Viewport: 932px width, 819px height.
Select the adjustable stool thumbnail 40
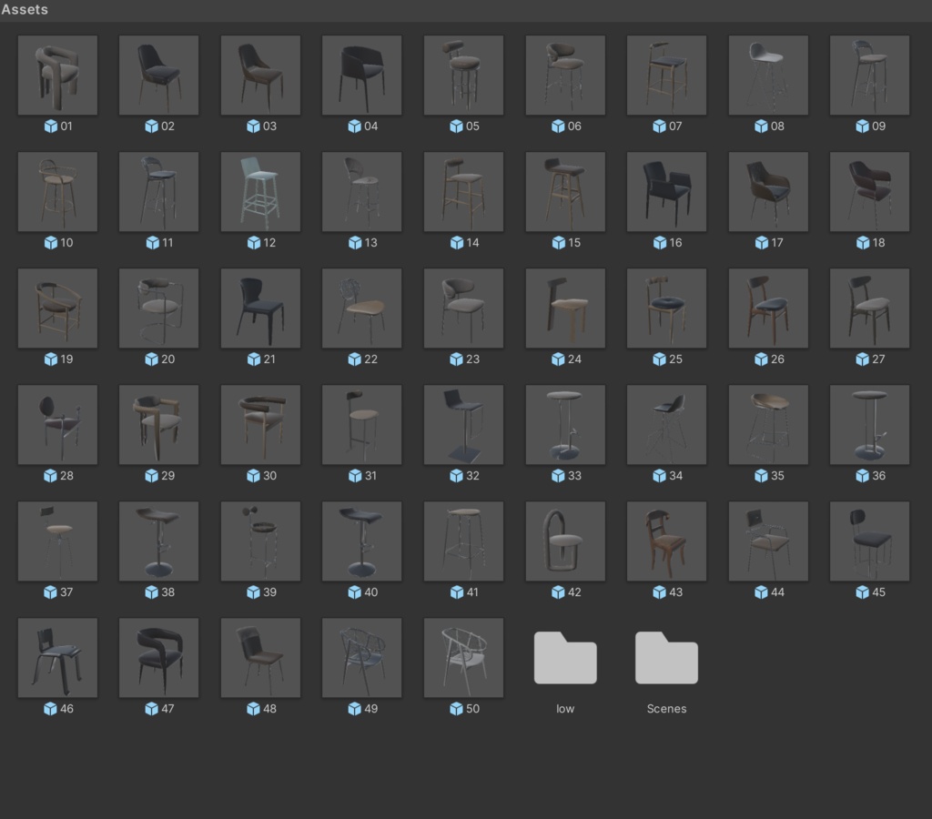coord(361,541)
